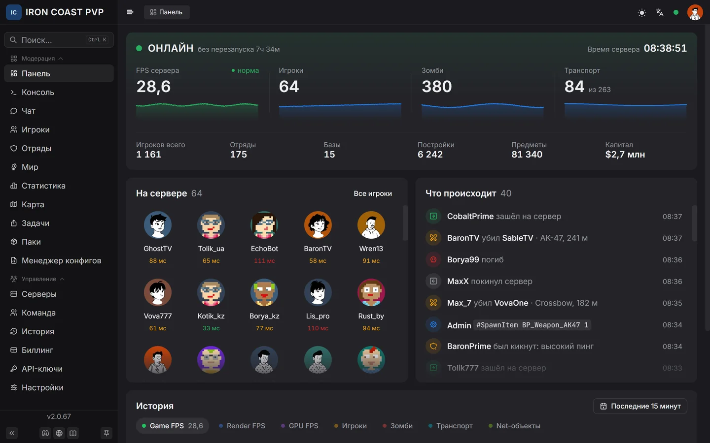Open the История sidebar item
This screenshot has width=710, height=443.
tap(59, 331)
